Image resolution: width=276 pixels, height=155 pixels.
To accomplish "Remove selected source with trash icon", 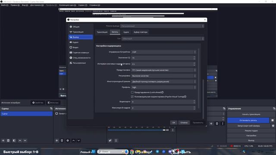I will pos(62,141).
